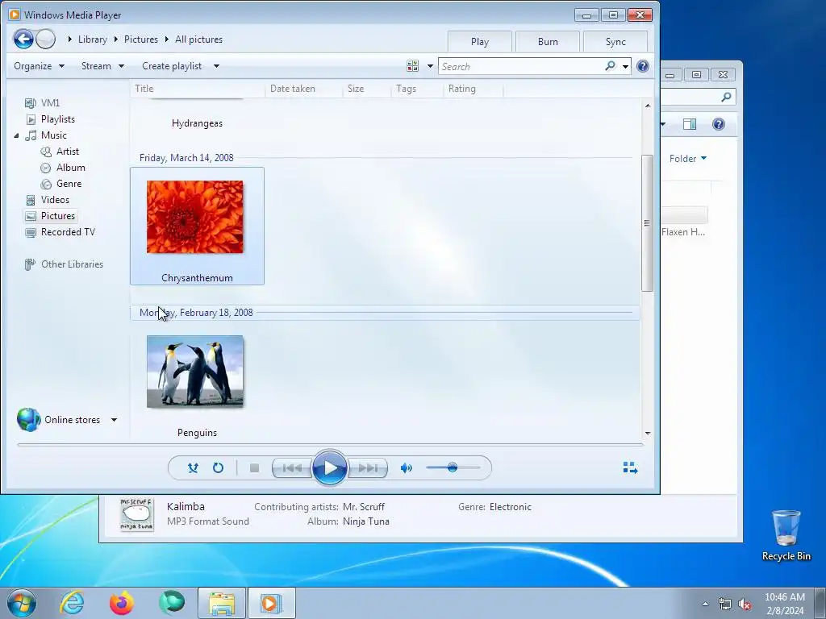Click the scroll down arrow in picture list
The width and height of the screenshot is (826, 619).
click(648, 433)
